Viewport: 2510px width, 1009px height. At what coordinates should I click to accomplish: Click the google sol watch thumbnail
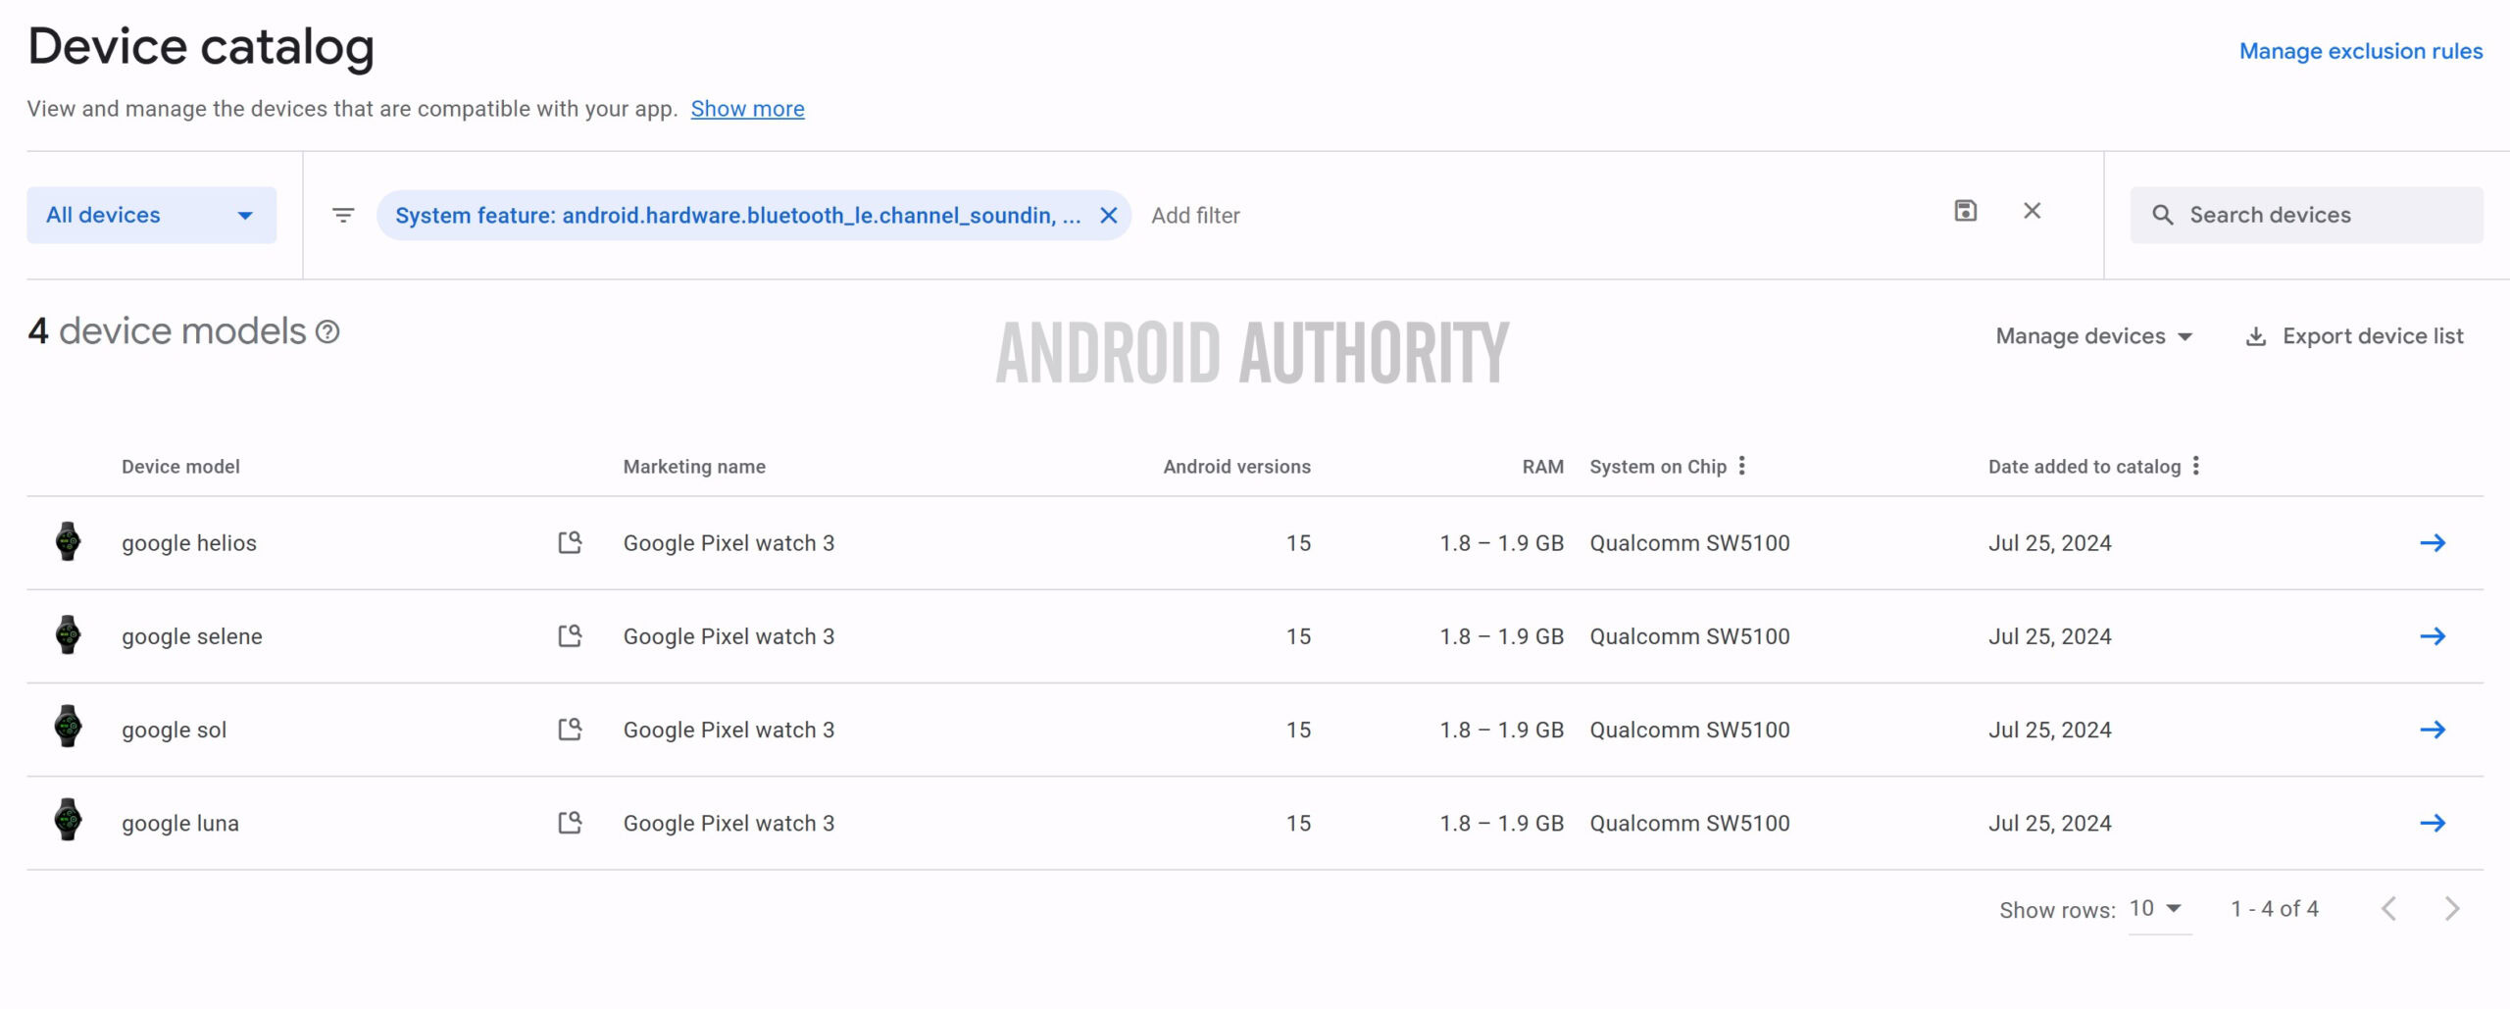pos(69,729)
